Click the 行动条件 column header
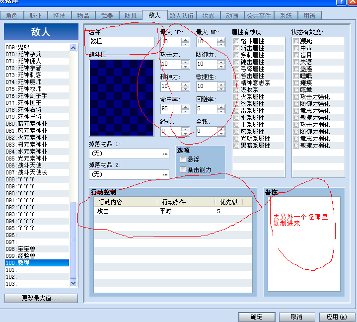 point(186,202)
